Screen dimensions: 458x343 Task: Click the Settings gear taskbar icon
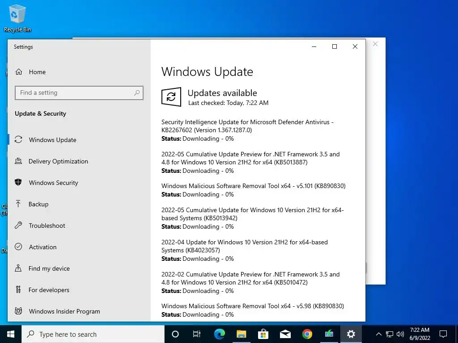pyautogui.click(x=351, y=334)
